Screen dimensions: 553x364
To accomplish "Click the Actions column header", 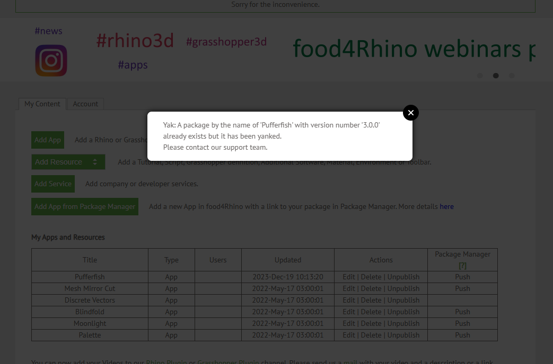I will 381,260.
